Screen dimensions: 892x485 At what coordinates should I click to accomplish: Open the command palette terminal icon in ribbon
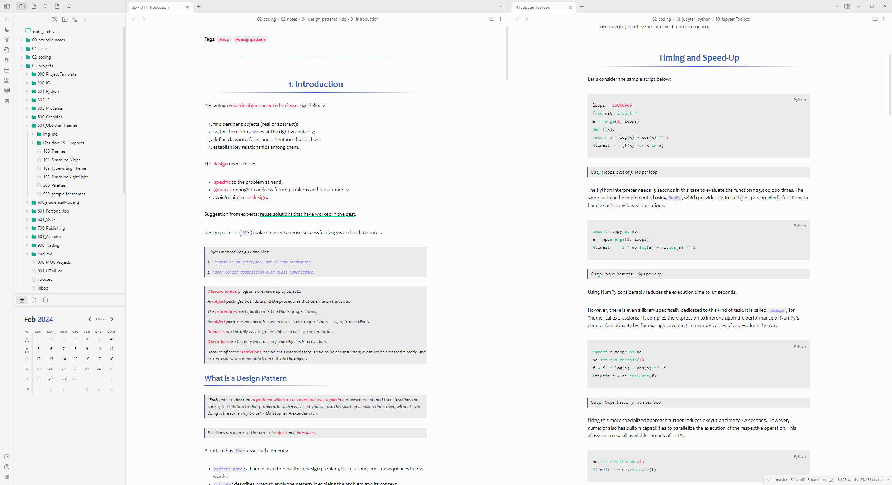point(7,20)
